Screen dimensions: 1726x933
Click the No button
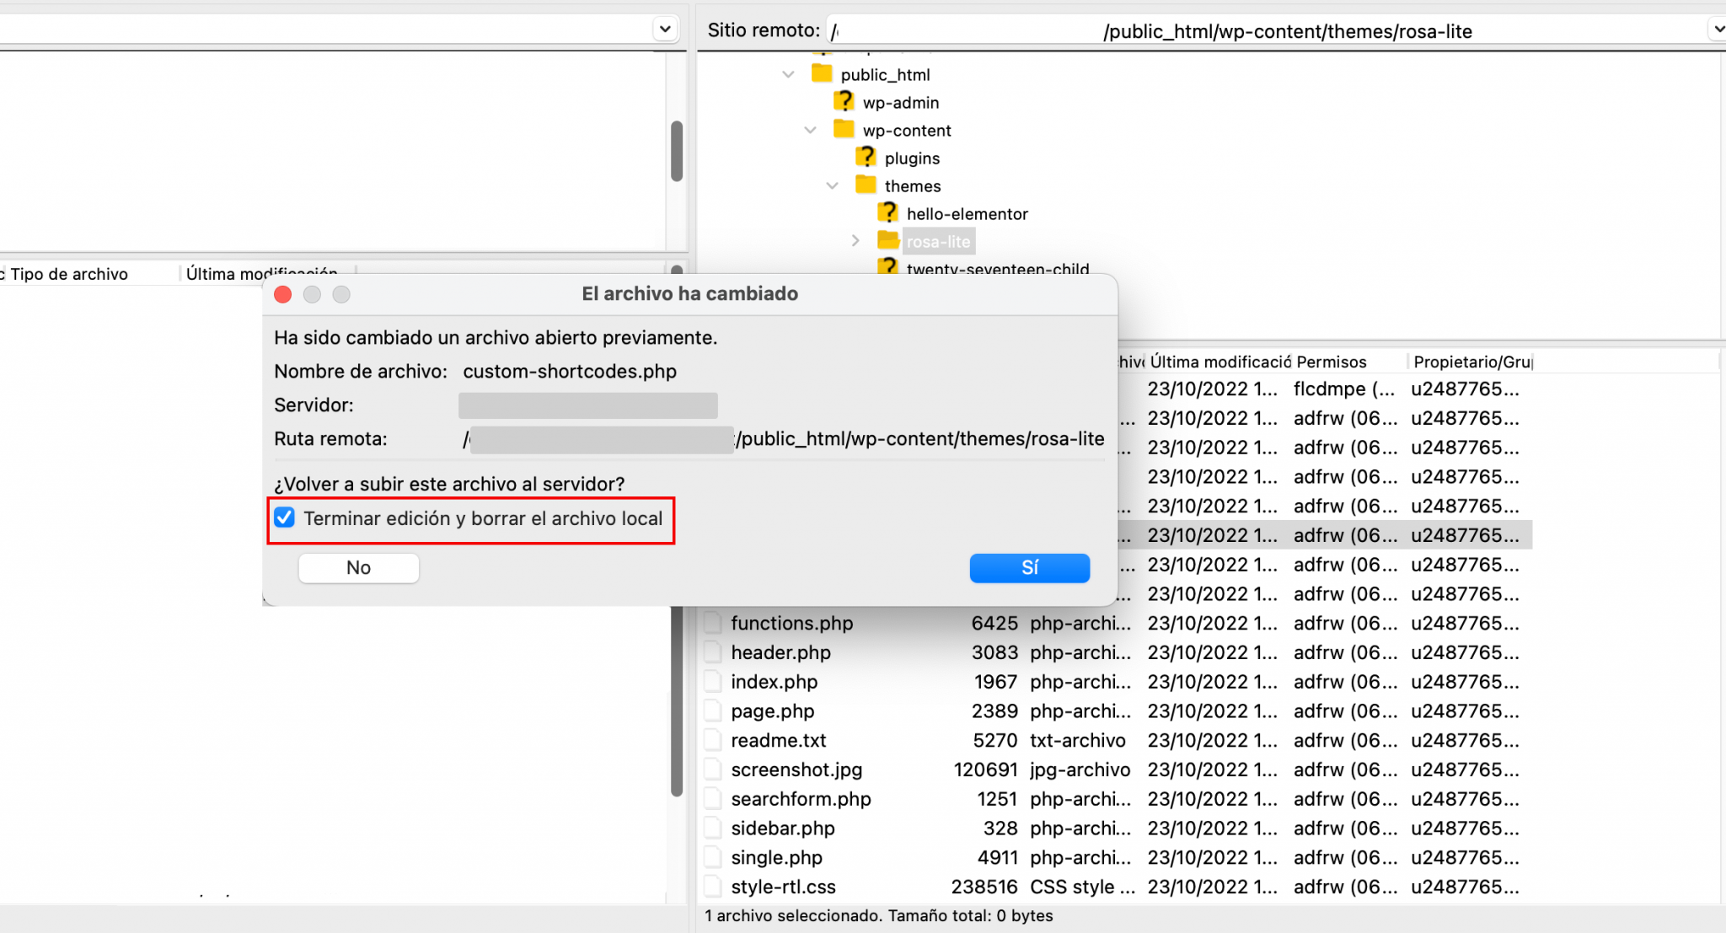pos(357,567)
